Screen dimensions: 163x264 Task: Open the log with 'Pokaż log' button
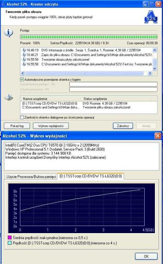(x=17, y=126)
